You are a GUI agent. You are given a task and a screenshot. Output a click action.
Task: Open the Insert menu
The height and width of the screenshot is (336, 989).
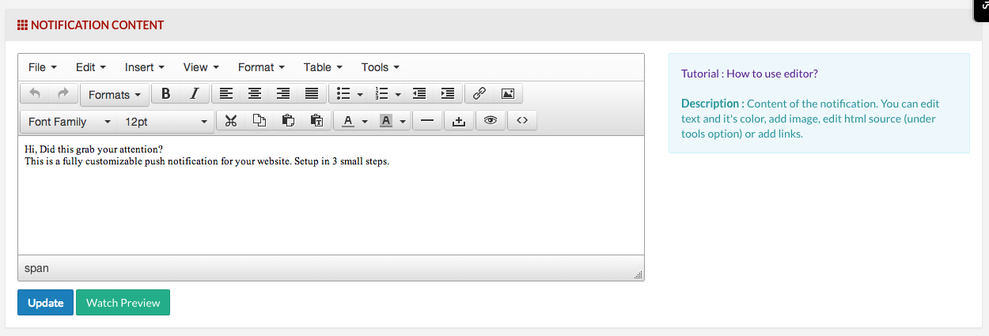pyautogui.click(x=145, y=67)
